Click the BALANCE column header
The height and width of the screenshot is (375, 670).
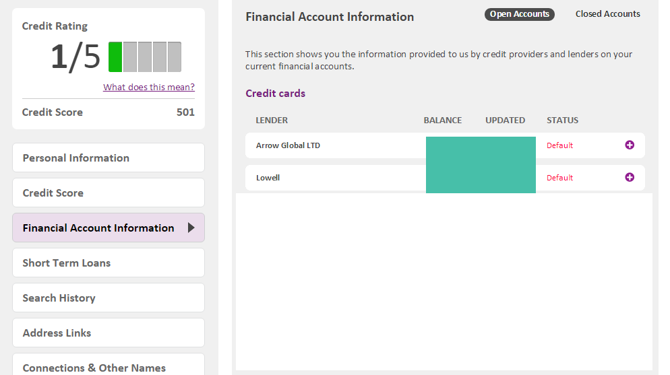point(442,121)
